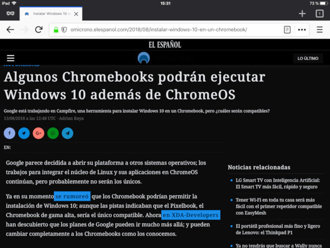
Task: Show open tabs counter
Action: [320, 14]
